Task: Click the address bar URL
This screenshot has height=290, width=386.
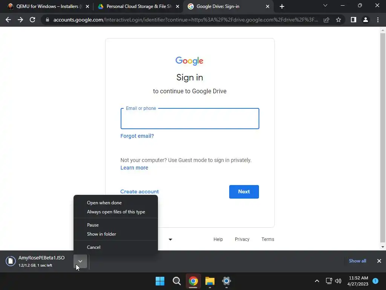Action: tap(185, 20)
